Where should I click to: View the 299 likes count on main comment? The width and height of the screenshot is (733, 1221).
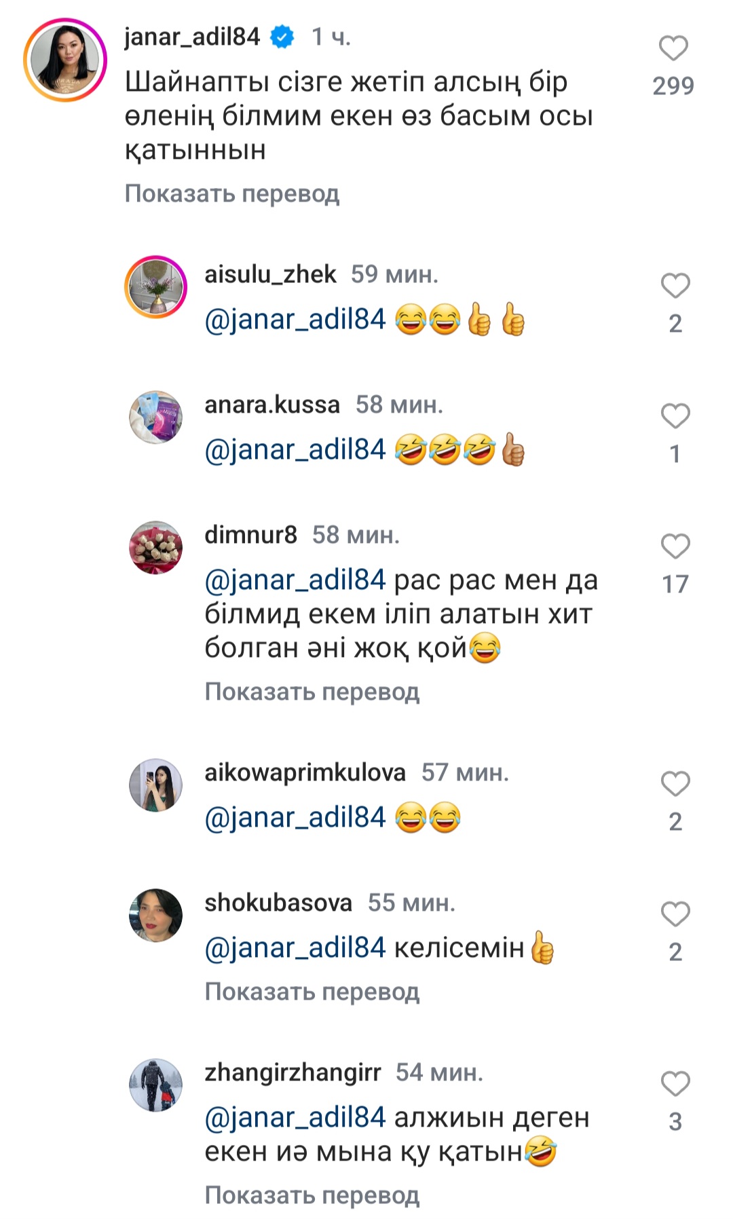(x=673, y=86)
